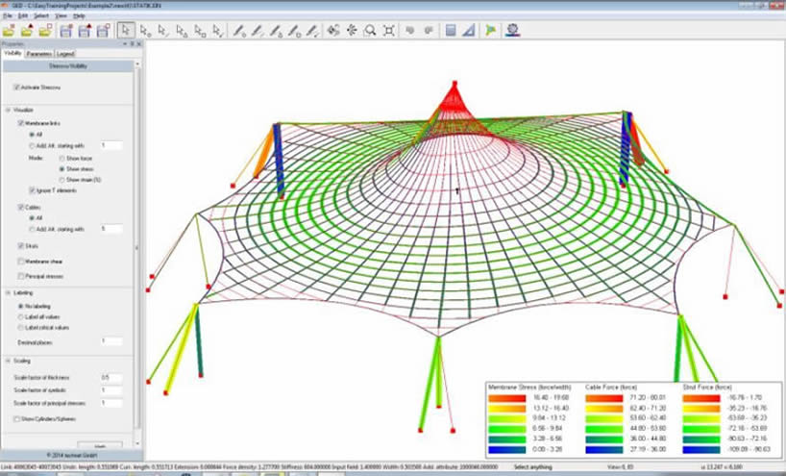Screen dimensions: 786x476
Task: Click the pan view arrows icon
Action: pos(352,31)
